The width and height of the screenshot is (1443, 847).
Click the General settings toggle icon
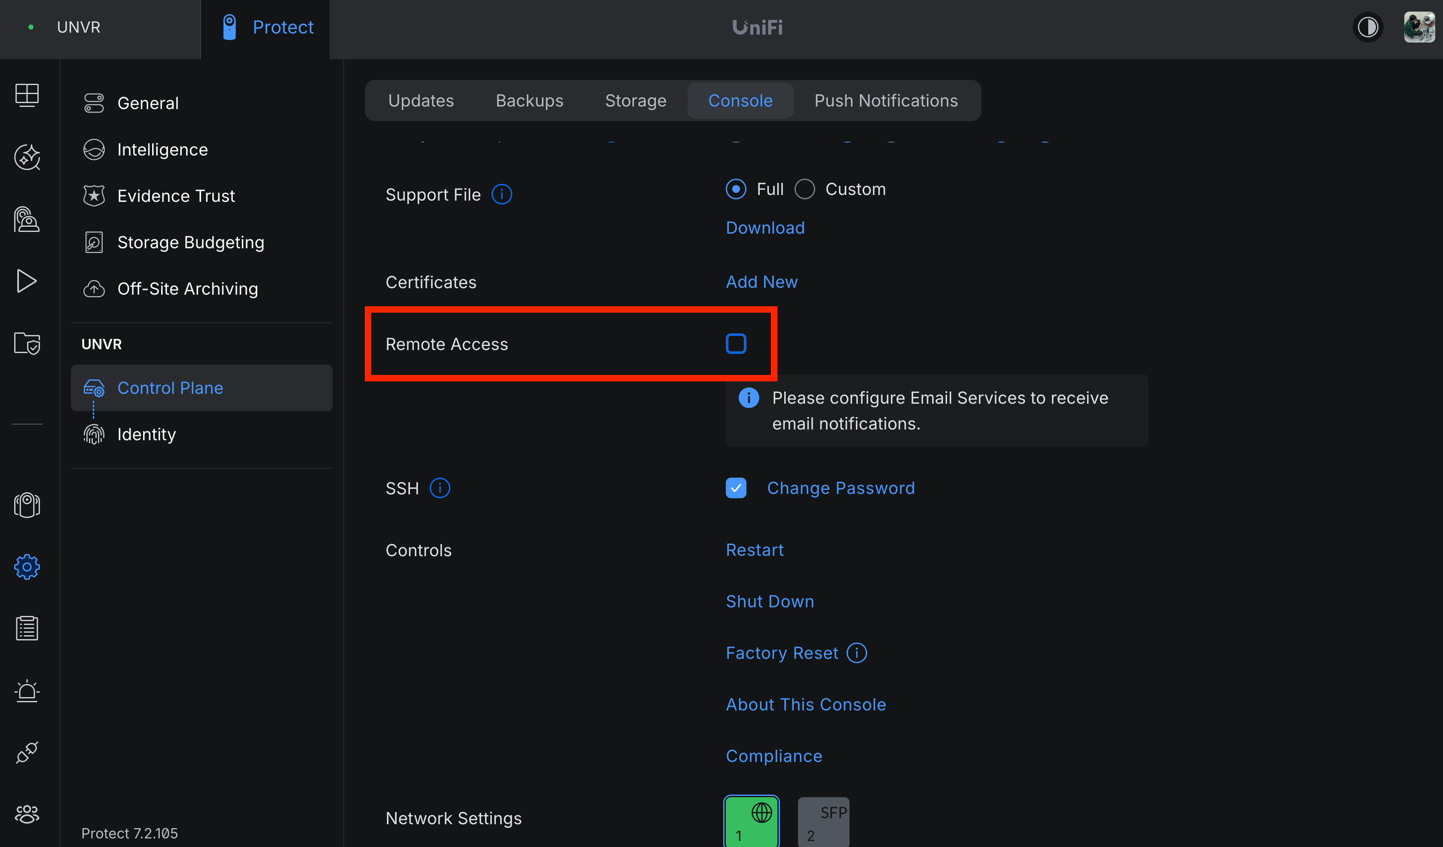[94, 103]
